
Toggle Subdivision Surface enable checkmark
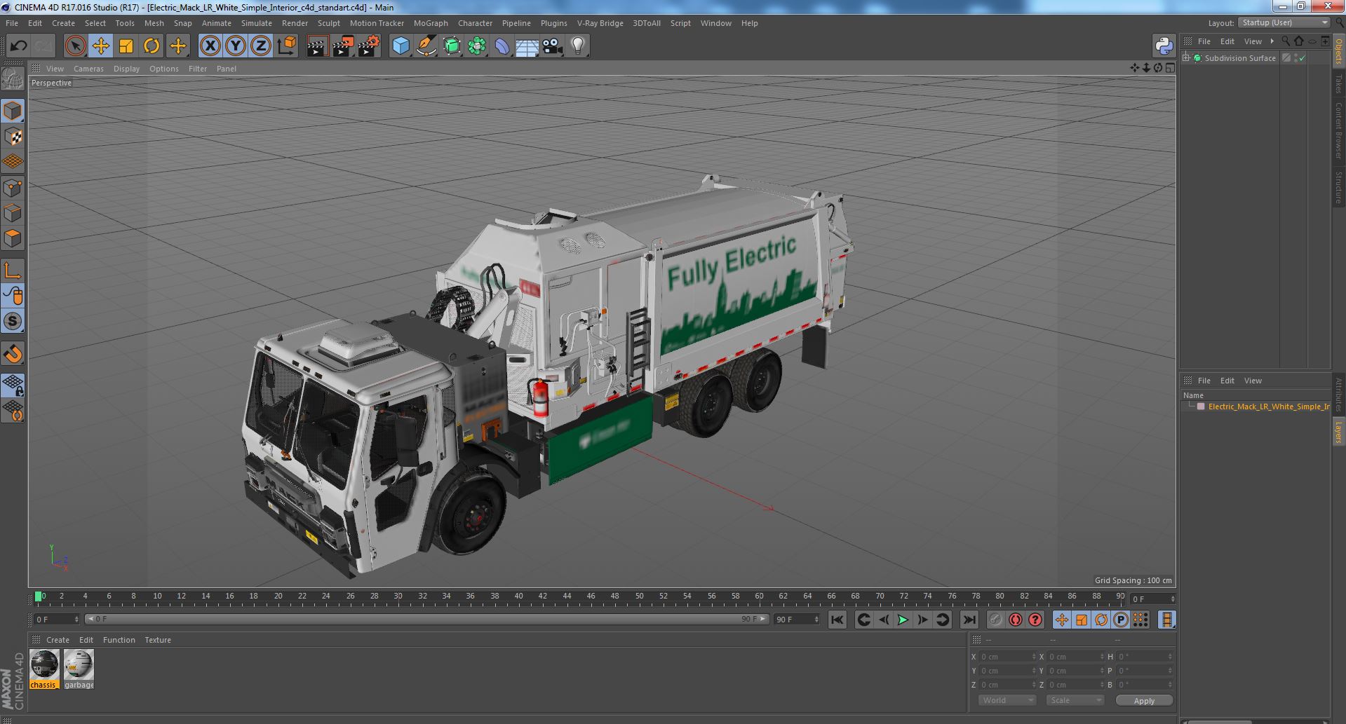pyautogui.click(x=1303, y=58)
